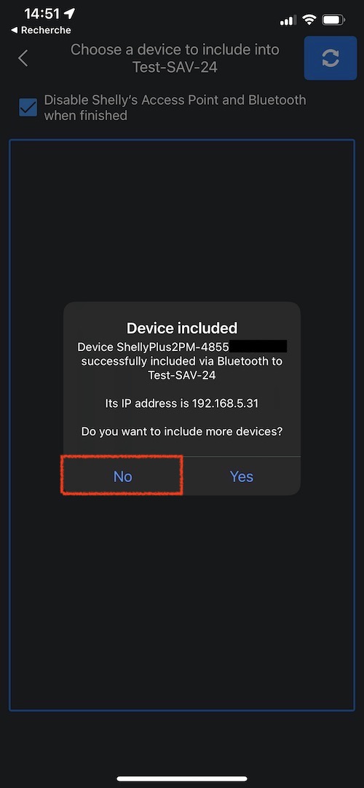
Task: Tap the 'Choose a device to include' header
Action: click(x=175, y=58)
